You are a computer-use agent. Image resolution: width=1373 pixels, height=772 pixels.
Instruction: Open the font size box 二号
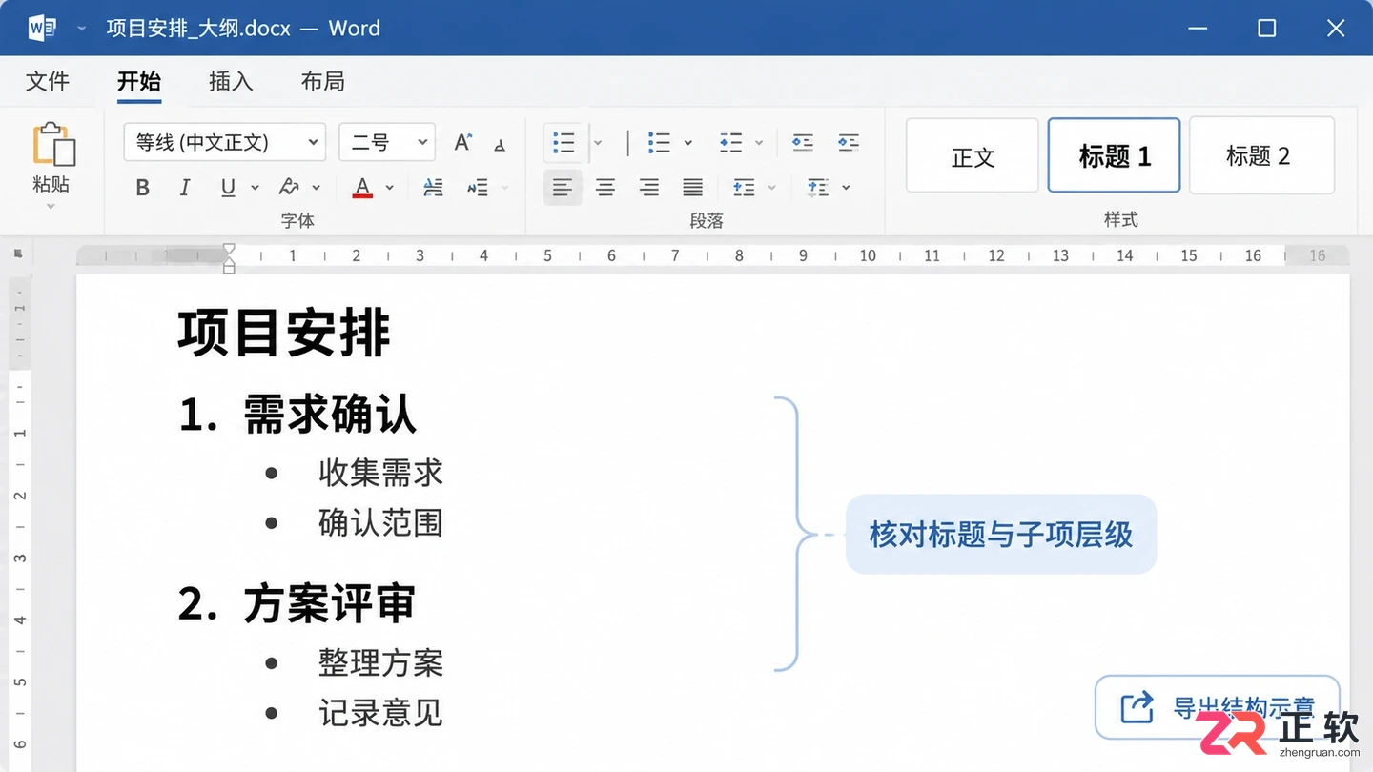click(x=387, y=142)
